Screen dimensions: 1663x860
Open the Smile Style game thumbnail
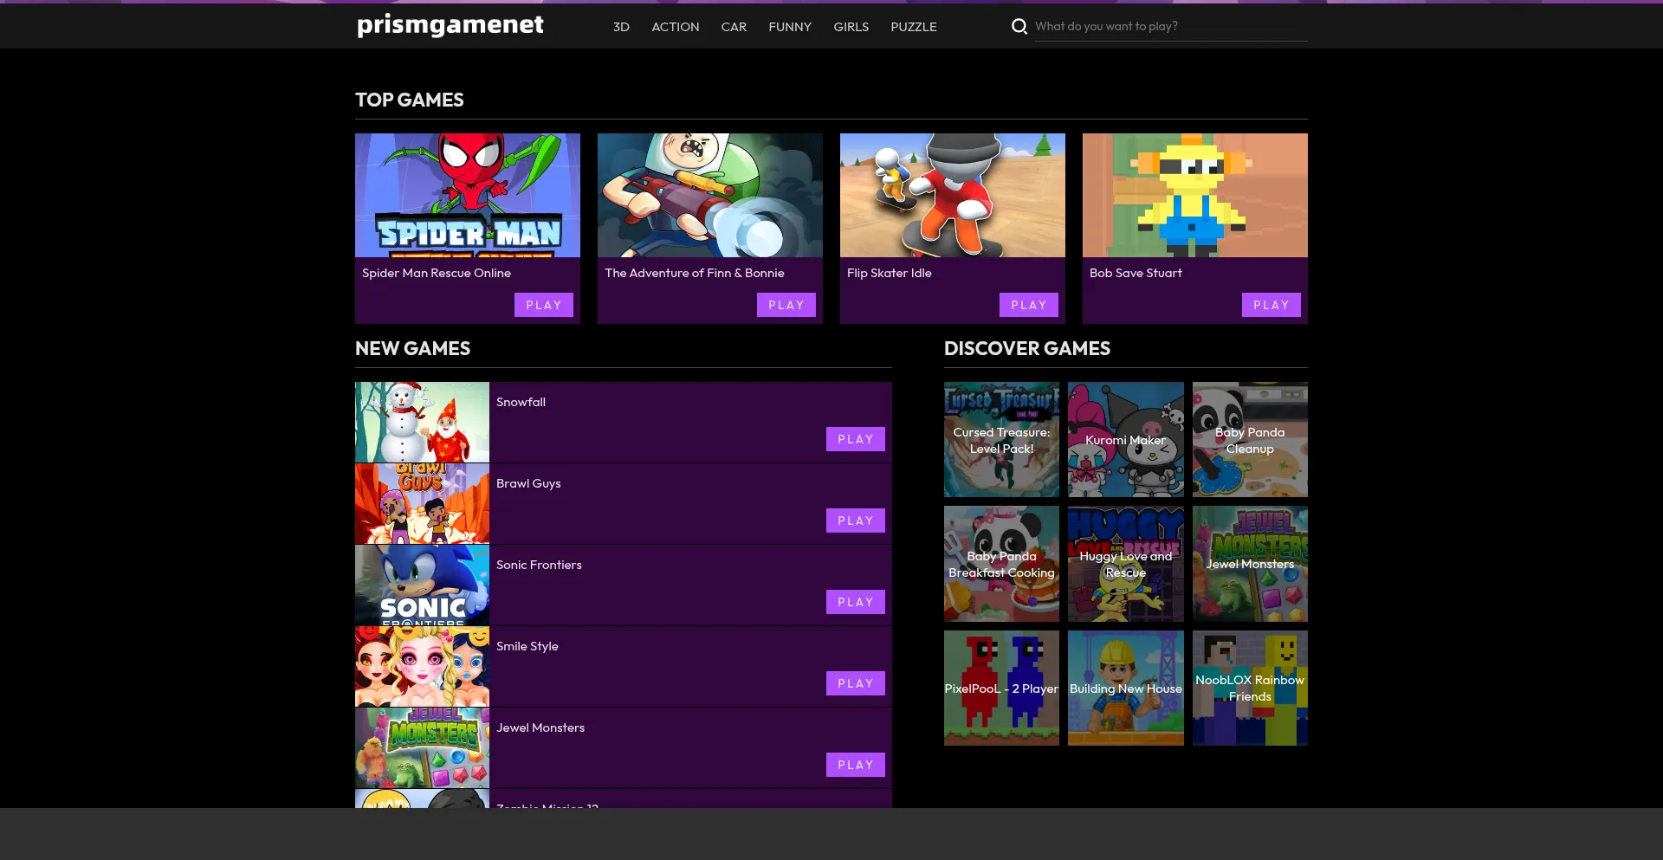point(422,666)
